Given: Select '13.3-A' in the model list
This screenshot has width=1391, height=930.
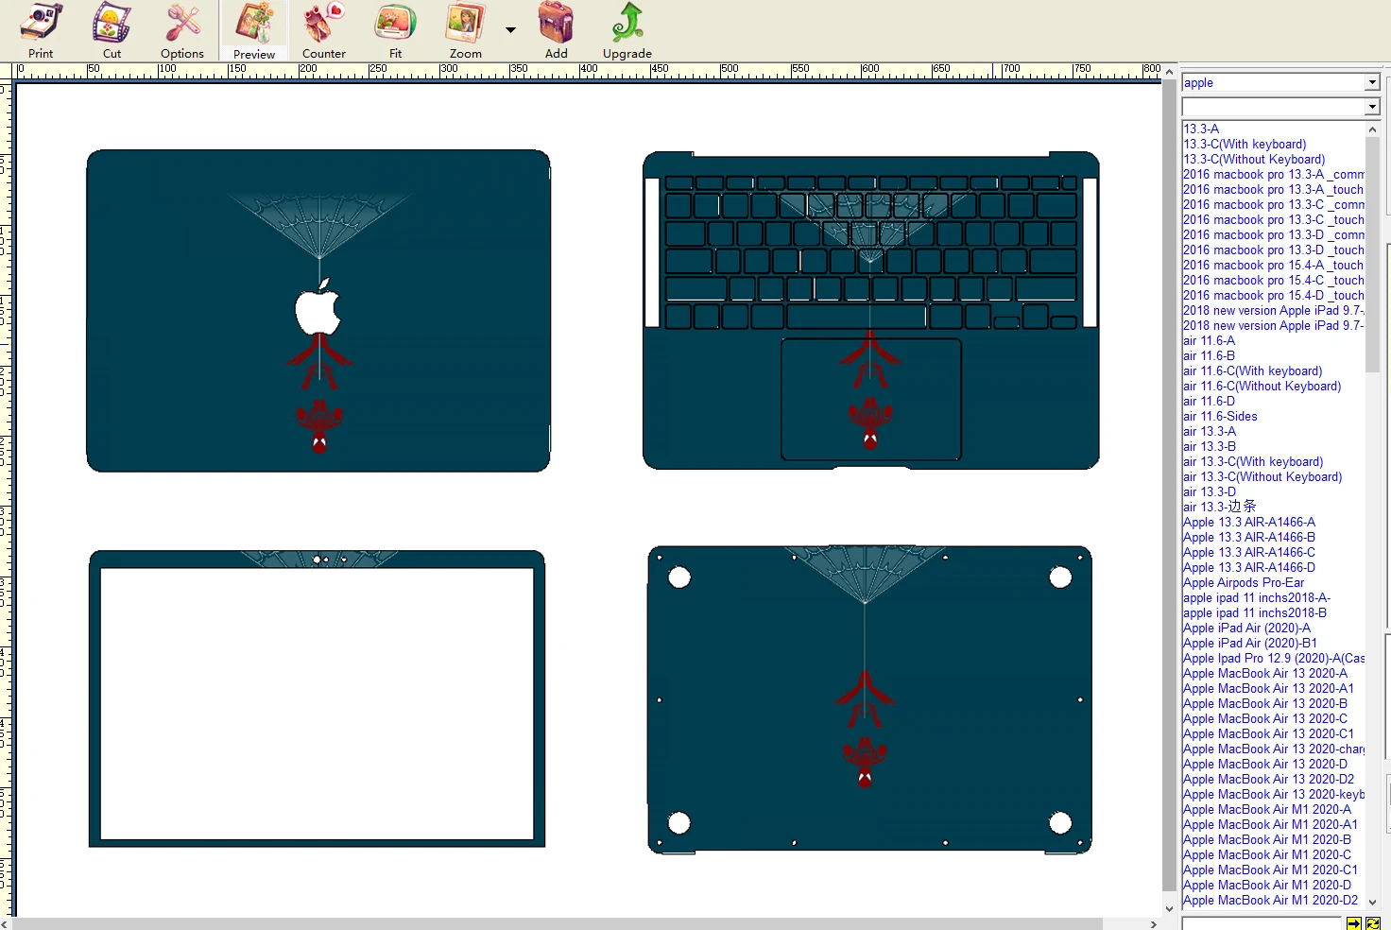Looking at the screenshot, I should coord(1201,129).
